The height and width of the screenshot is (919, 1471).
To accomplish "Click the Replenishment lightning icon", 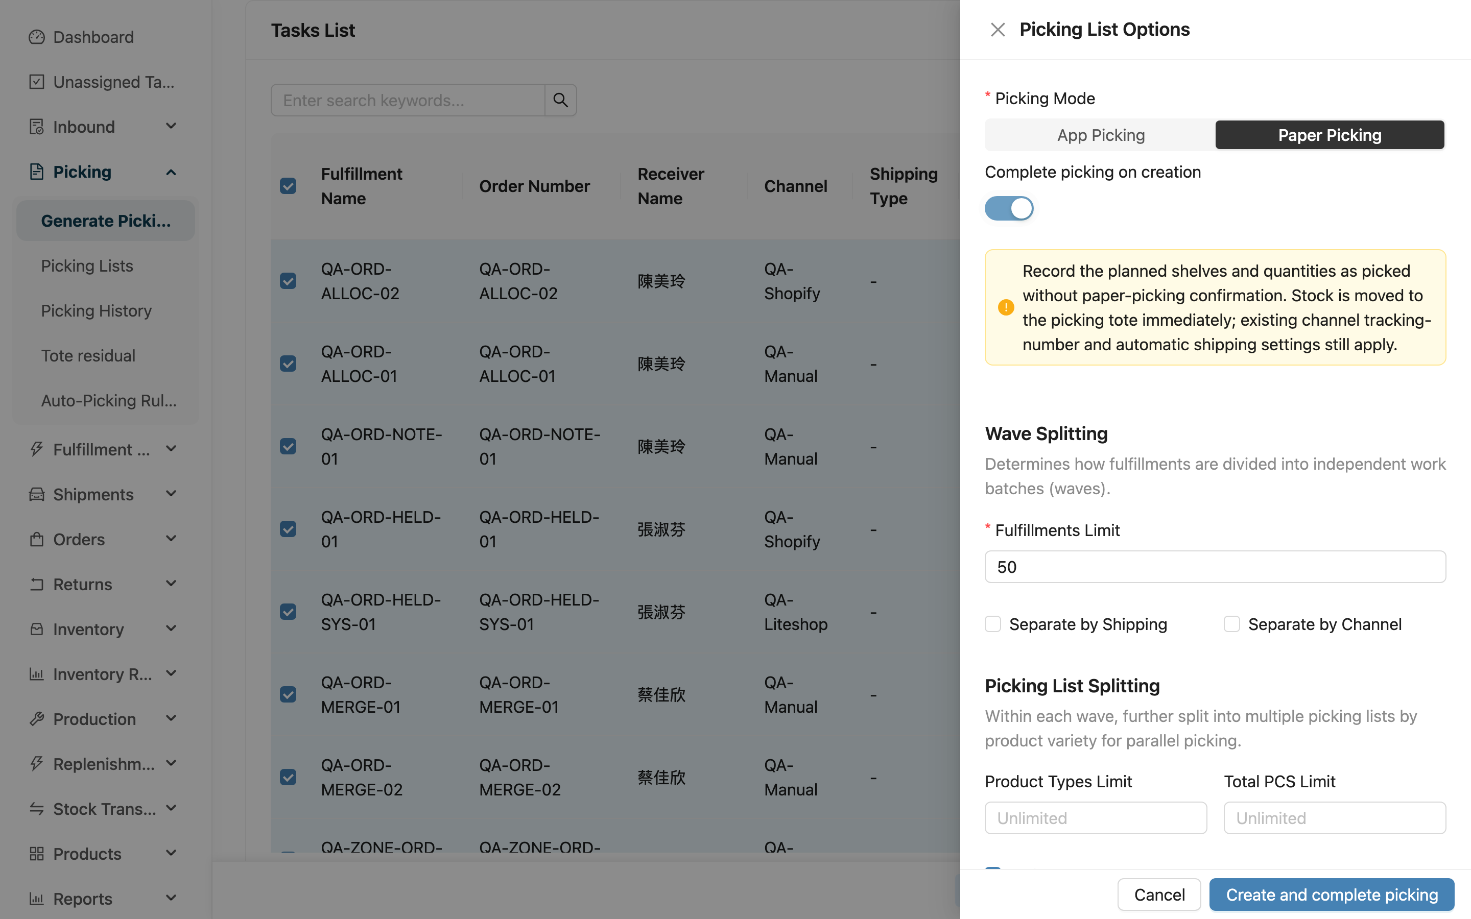I will pyautogui.click(x=36, y=764).
